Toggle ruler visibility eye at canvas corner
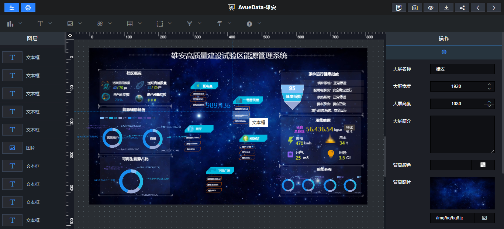 click(70, 35)
